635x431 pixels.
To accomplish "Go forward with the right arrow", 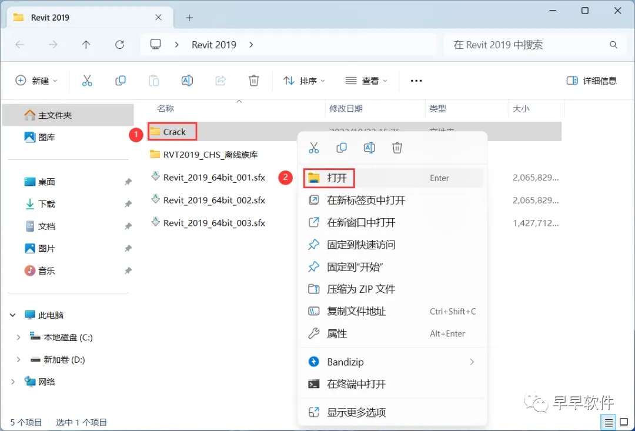I will click(53, 45).
